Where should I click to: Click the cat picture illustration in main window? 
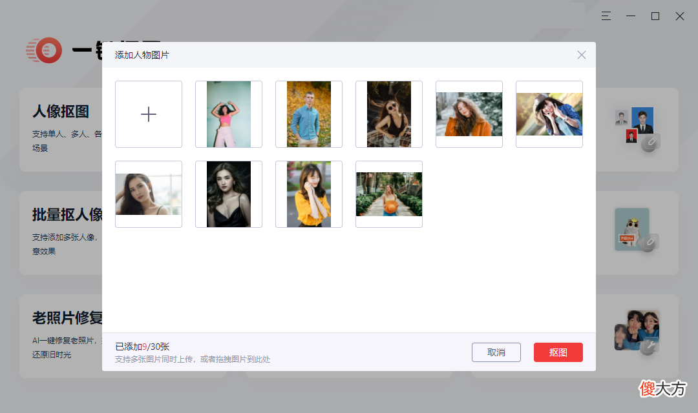(x=636, y=229)
